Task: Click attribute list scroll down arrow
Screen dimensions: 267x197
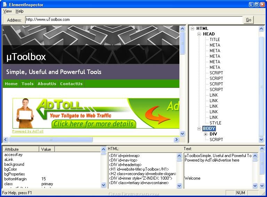Action: pyautogui.click(x=103, y=185)
